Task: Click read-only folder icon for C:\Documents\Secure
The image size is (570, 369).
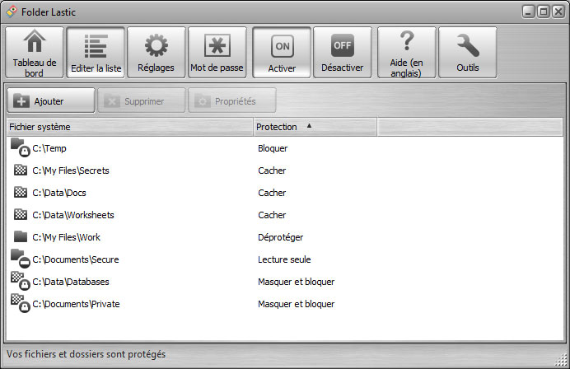Action: (20, 259)
